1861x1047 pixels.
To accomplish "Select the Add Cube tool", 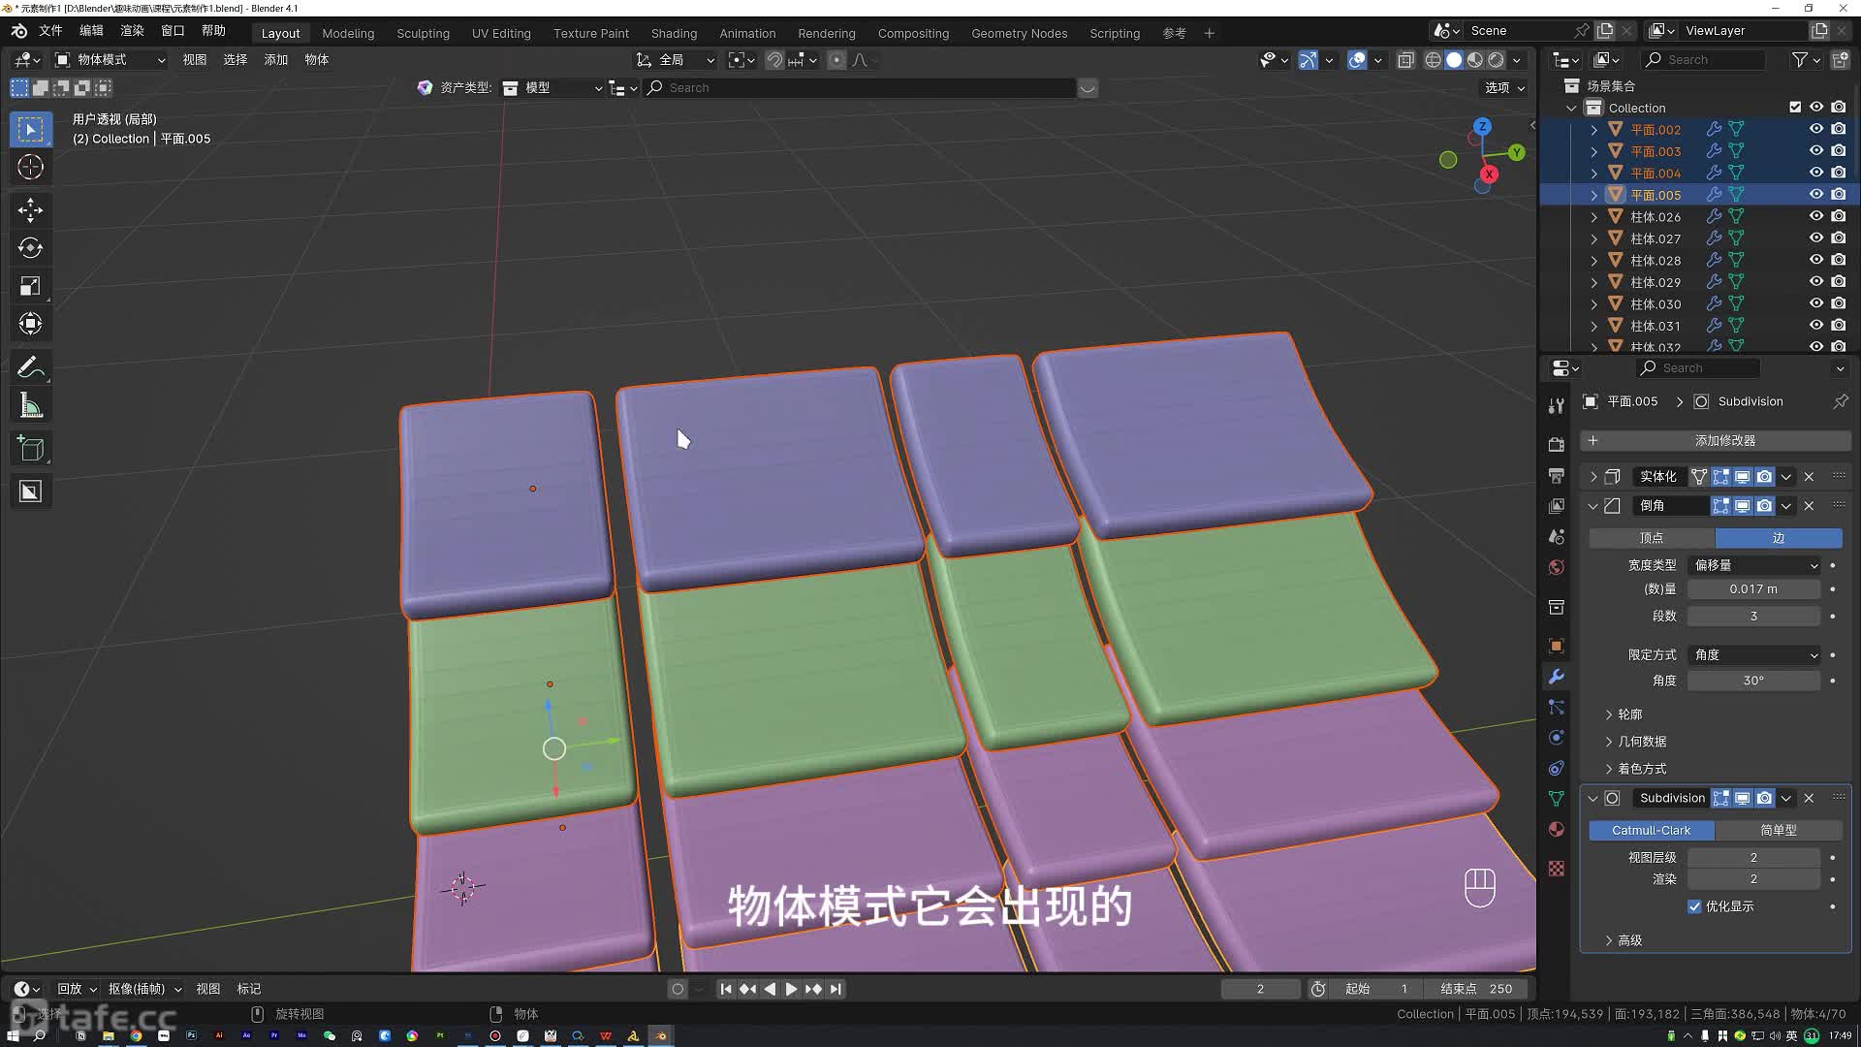I will [30, 449].
